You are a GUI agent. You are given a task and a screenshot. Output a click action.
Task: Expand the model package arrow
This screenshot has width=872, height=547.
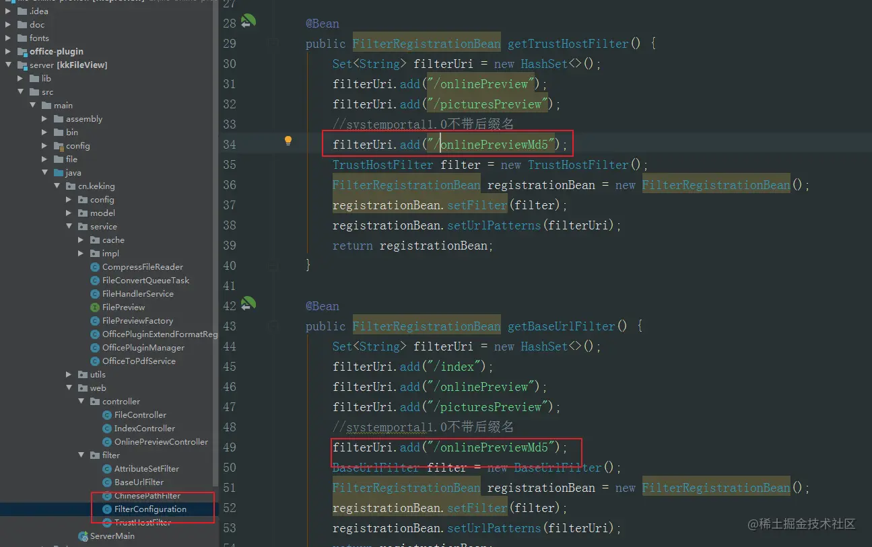pyautogui.click(x=69, y=213)
